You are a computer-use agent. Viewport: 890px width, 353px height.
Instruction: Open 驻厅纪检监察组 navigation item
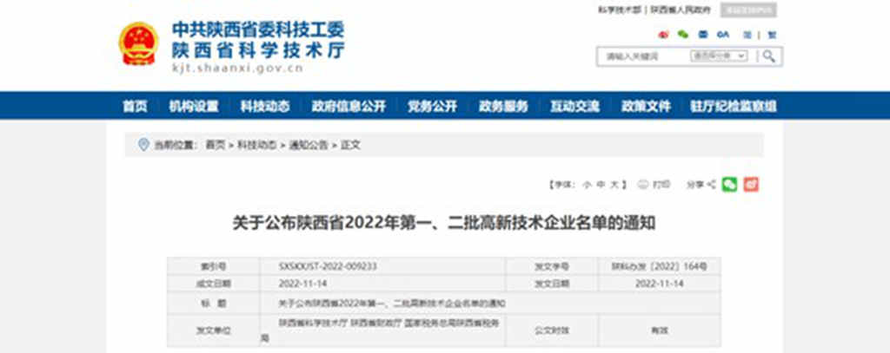734,106
